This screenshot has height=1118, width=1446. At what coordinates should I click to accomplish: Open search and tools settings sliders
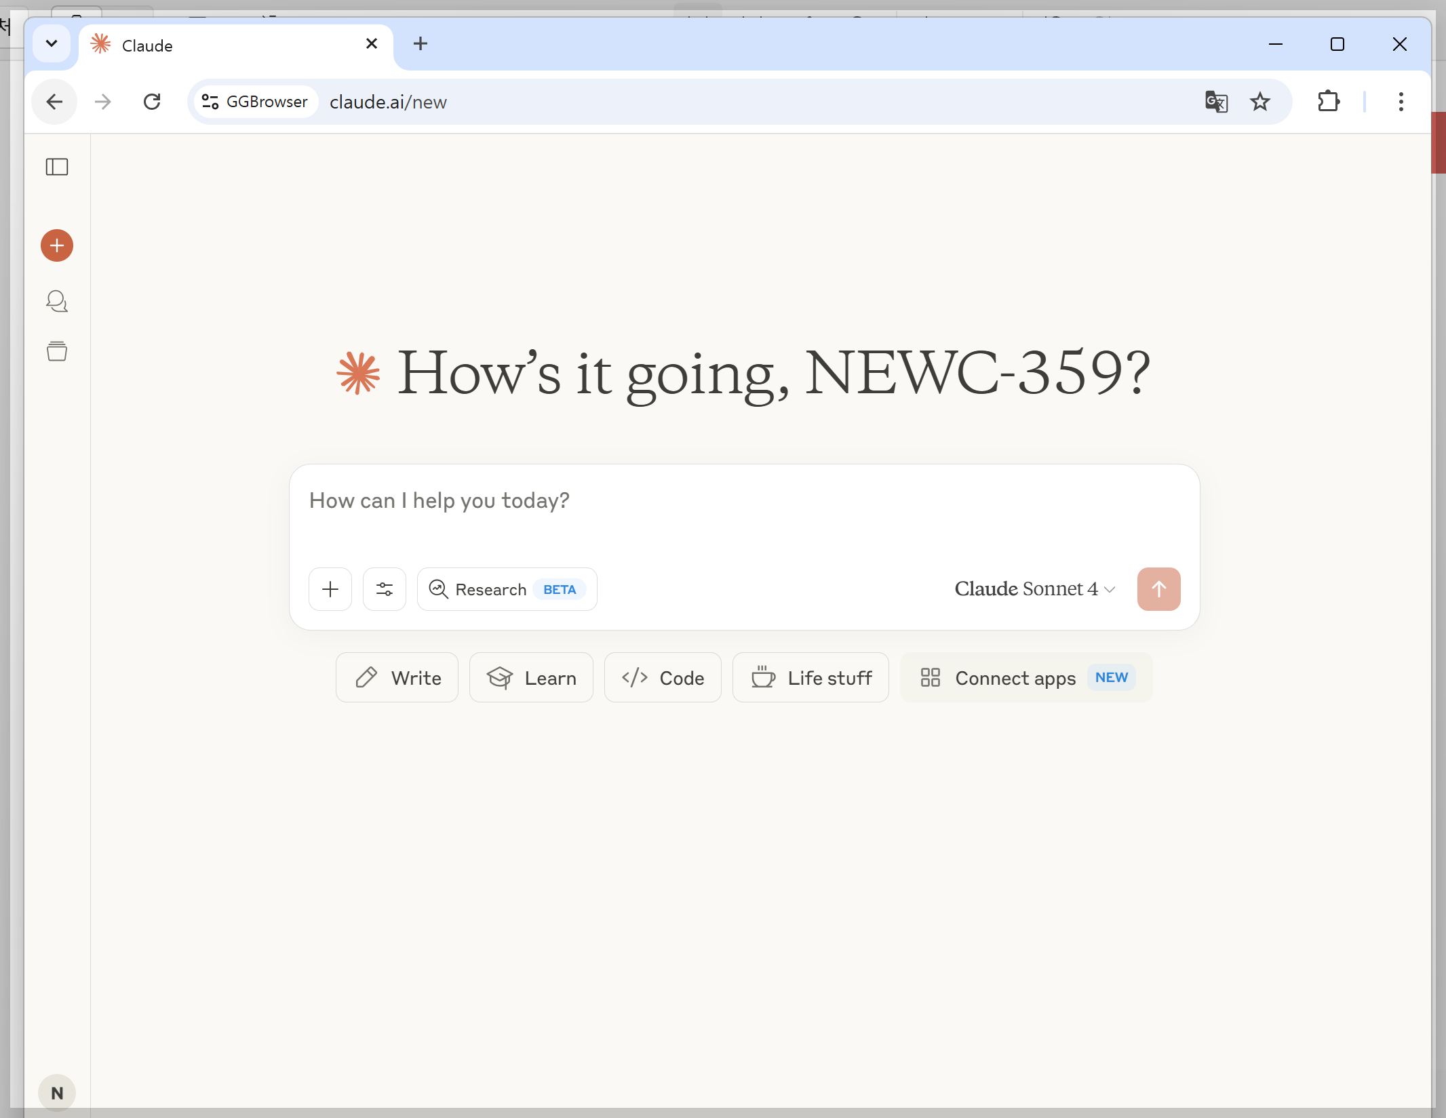(385, 589)
